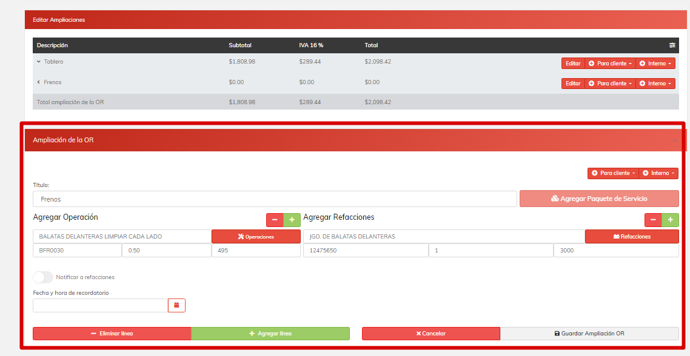The width and height of the screenshot is (690, 356).
Task: Click the column settings icon in table header
Action: pyautogui.click(x=672, y=45)
